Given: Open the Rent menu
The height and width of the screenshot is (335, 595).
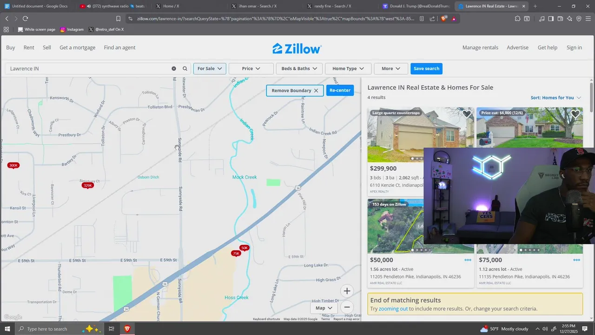Looking at the screenshot, I should [x=29, y=47].
